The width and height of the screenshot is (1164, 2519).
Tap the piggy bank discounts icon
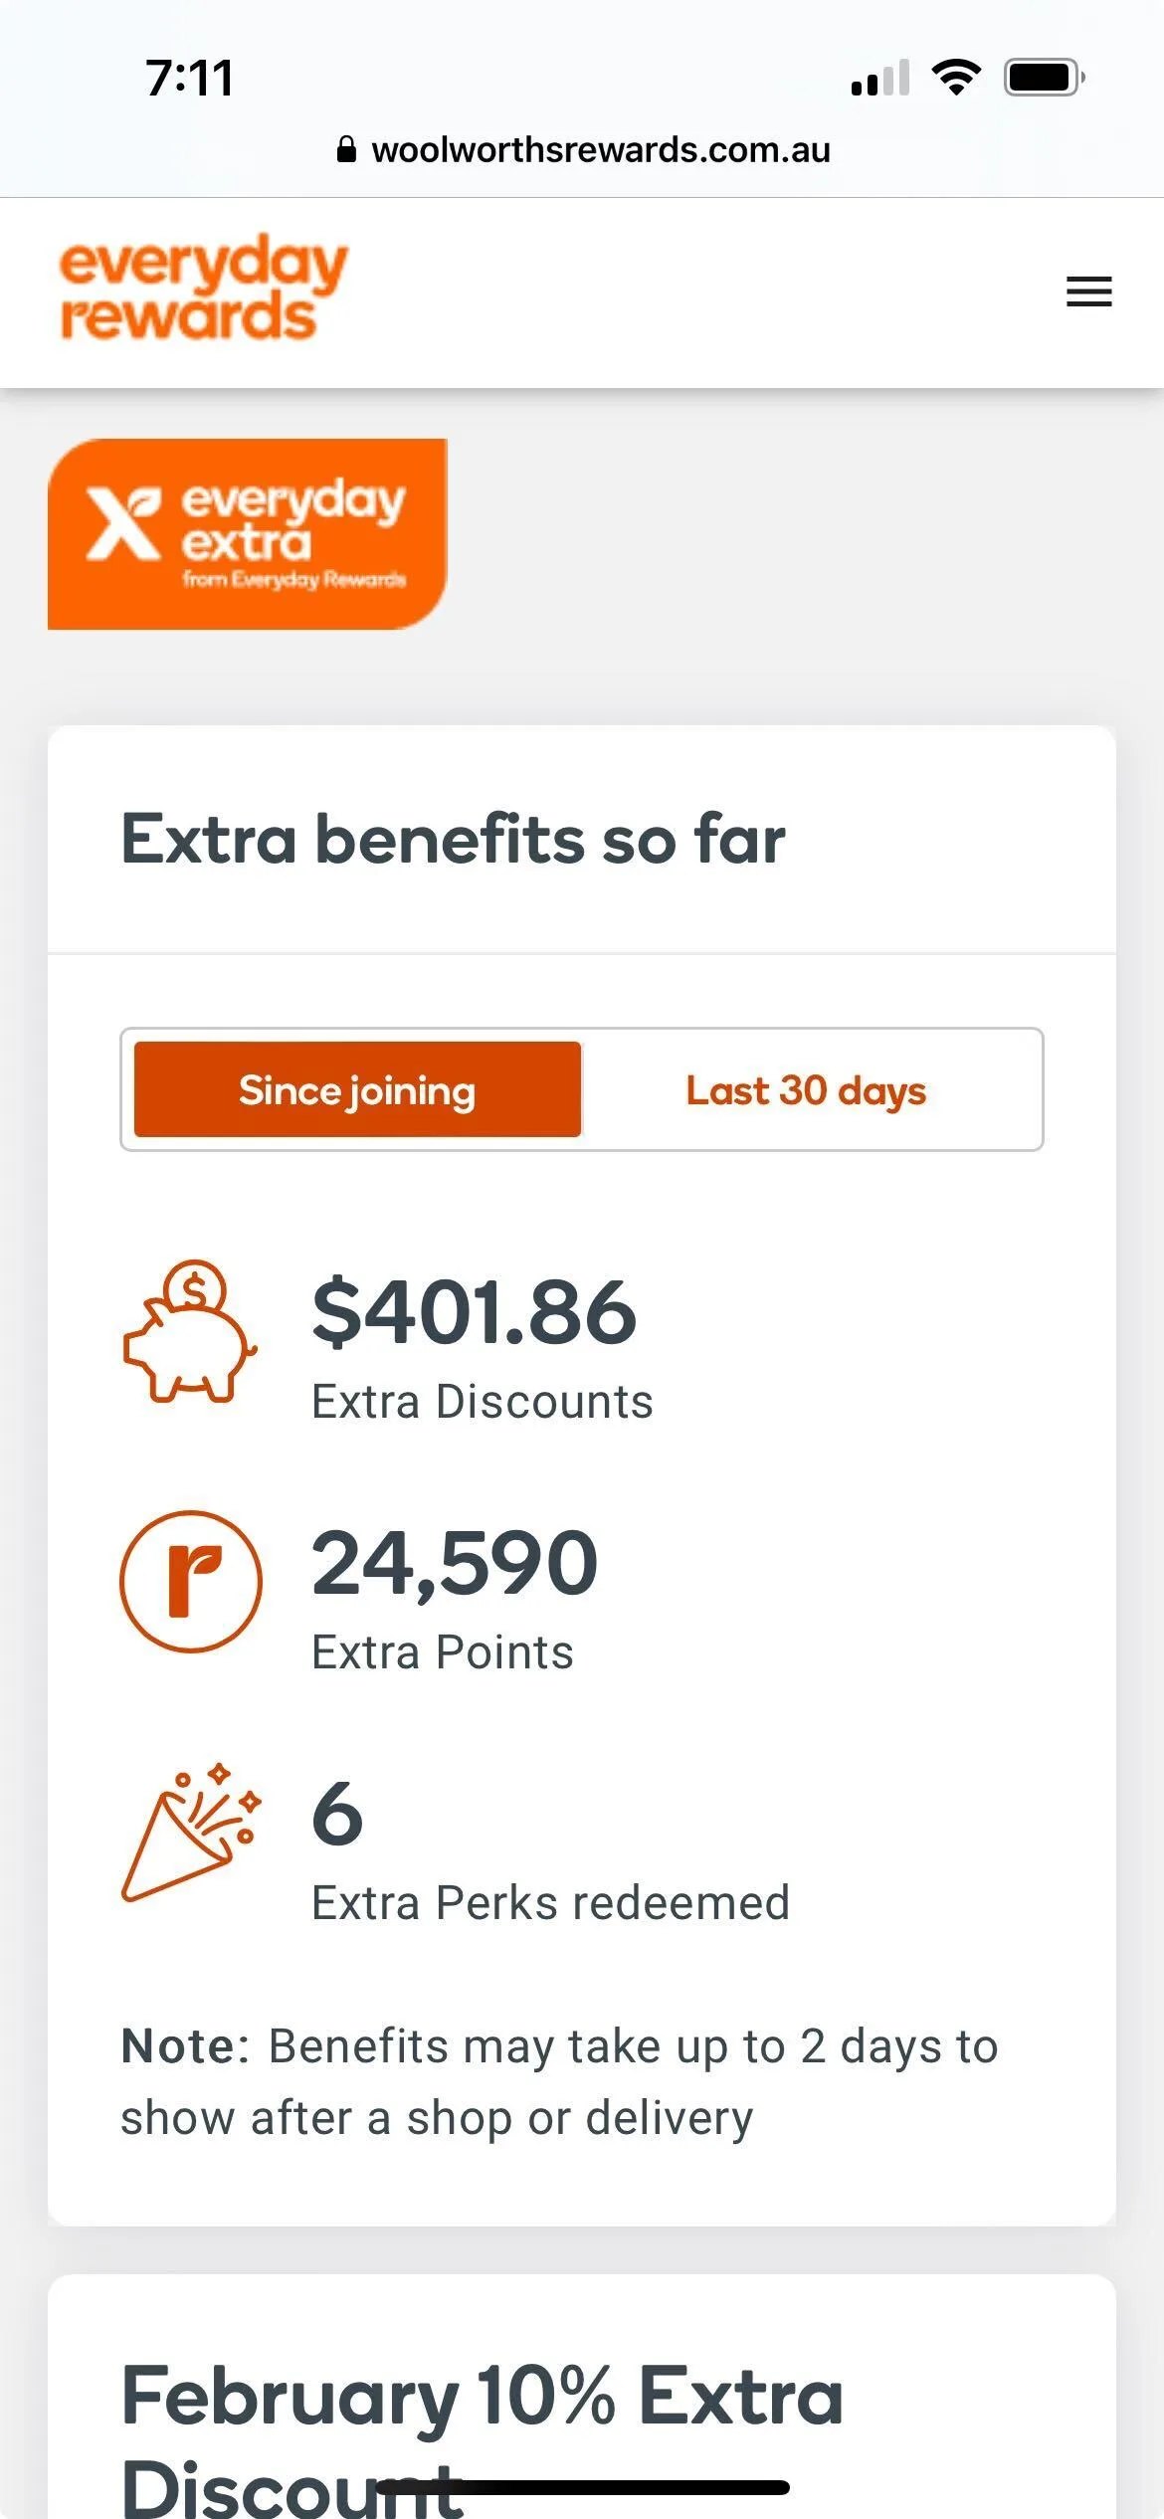click(189, 1331)
